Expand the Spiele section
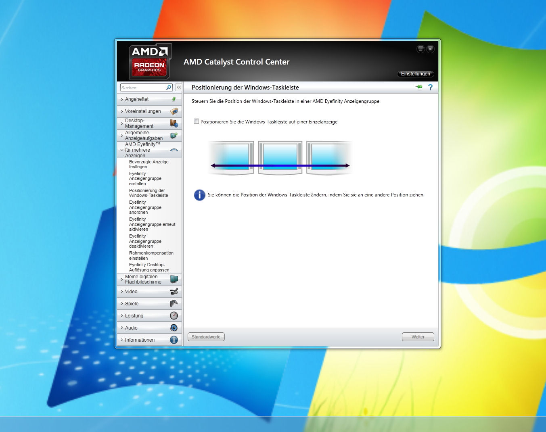Screen dimensions: 546x432 click(x=150, y=303)
